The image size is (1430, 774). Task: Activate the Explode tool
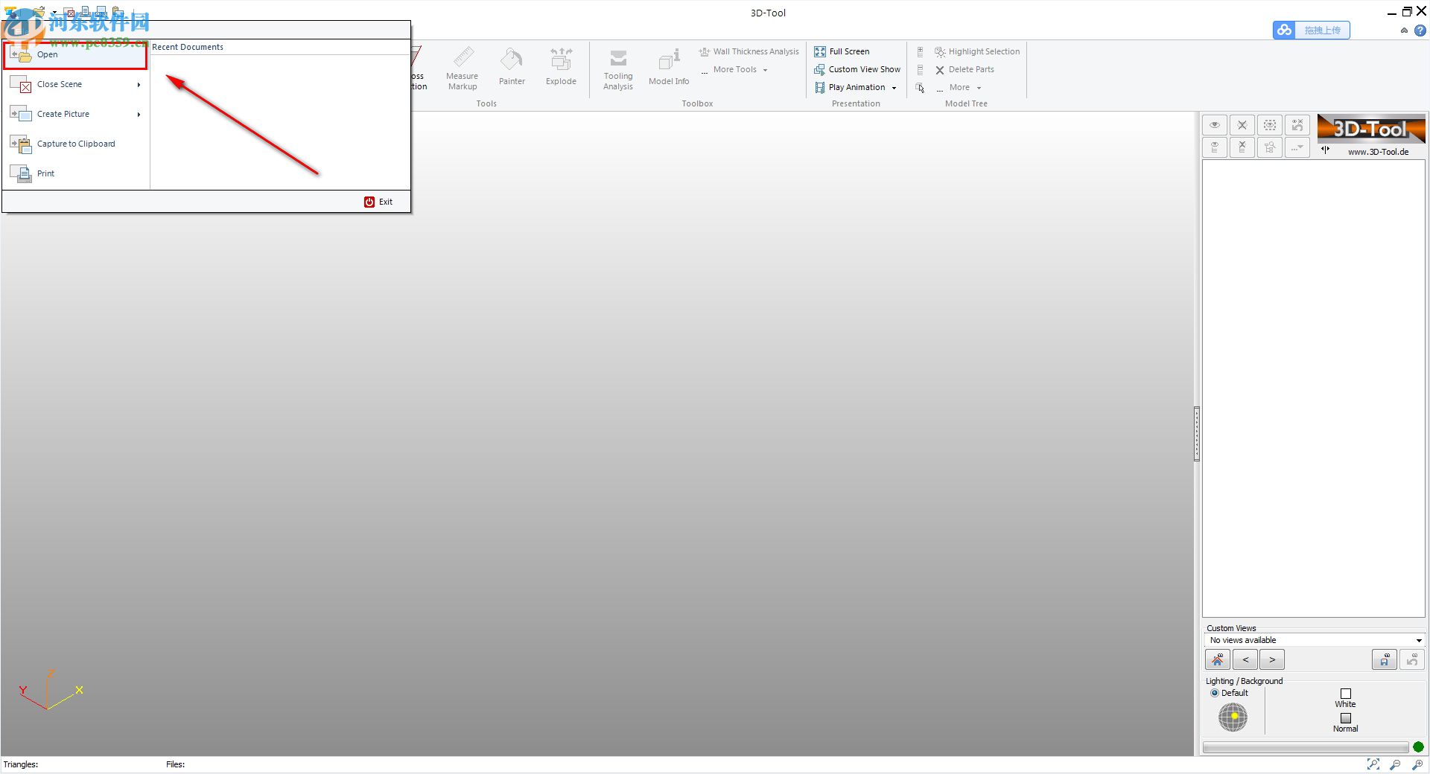click(560, 67)
